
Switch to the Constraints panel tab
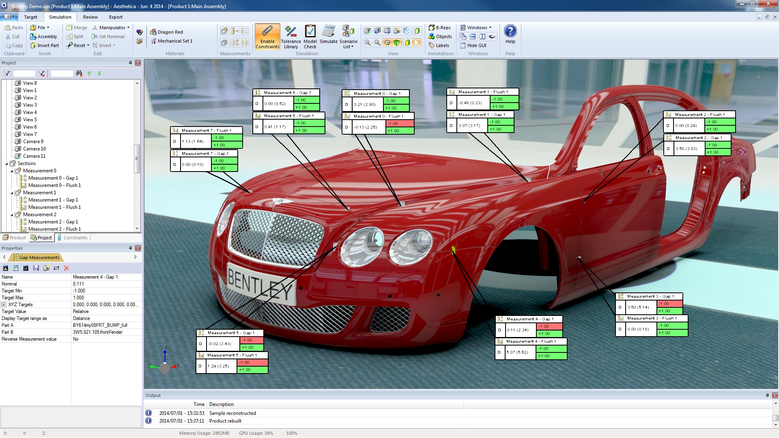[x=73, y=238]
